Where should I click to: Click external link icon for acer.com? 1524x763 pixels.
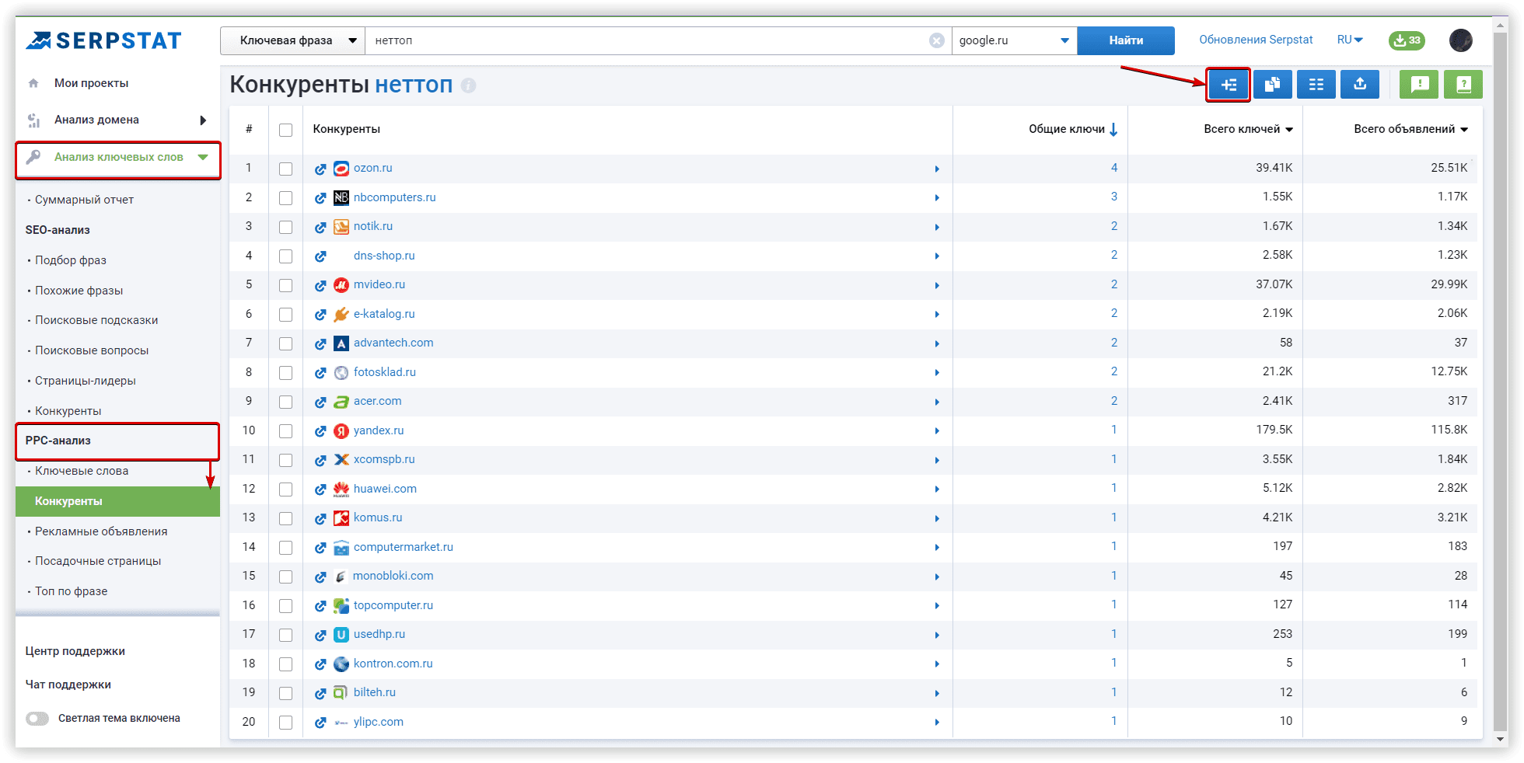tap(320, 402)
